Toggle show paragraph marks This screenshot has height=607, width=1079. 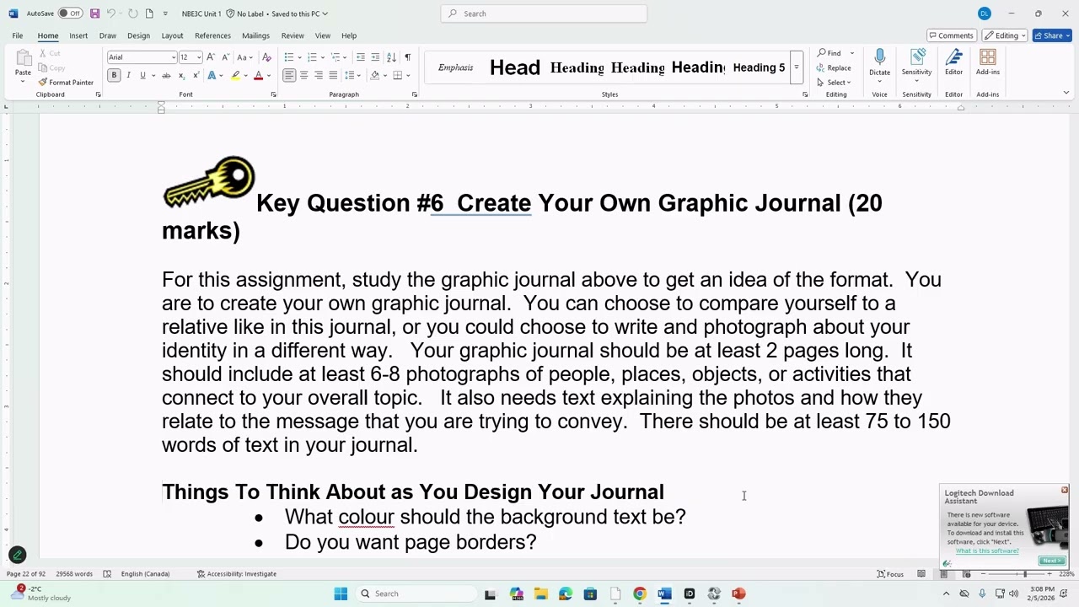coord(408,57)
